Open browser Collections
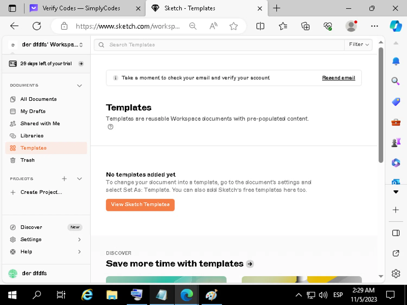The height and width of the screenshot is (305, 407). tap(306, 26)
